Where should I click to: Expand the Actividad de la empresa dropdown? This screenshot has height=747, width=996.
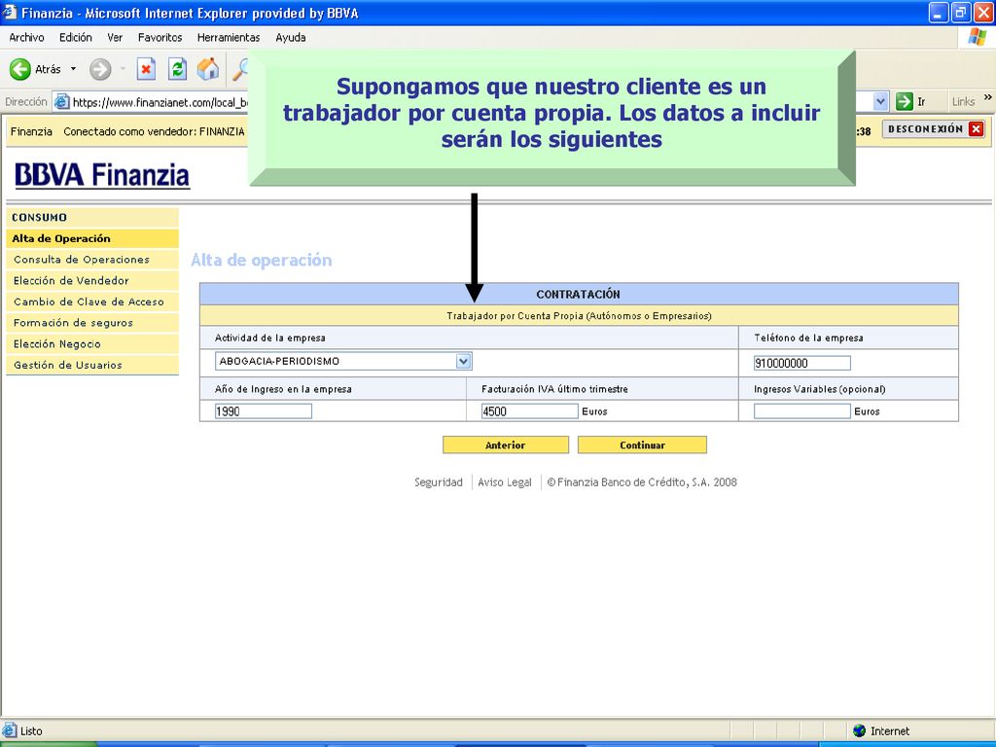pyautogui.click(x=464, y=361)
